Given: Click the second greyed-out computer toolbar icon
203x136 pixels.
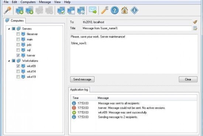Looking at the screenshot, I should click(49, 10).
